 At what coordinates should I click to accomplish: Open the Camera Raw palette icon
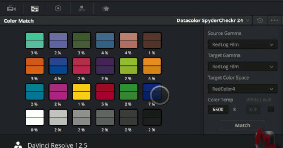tap(11, 9)
